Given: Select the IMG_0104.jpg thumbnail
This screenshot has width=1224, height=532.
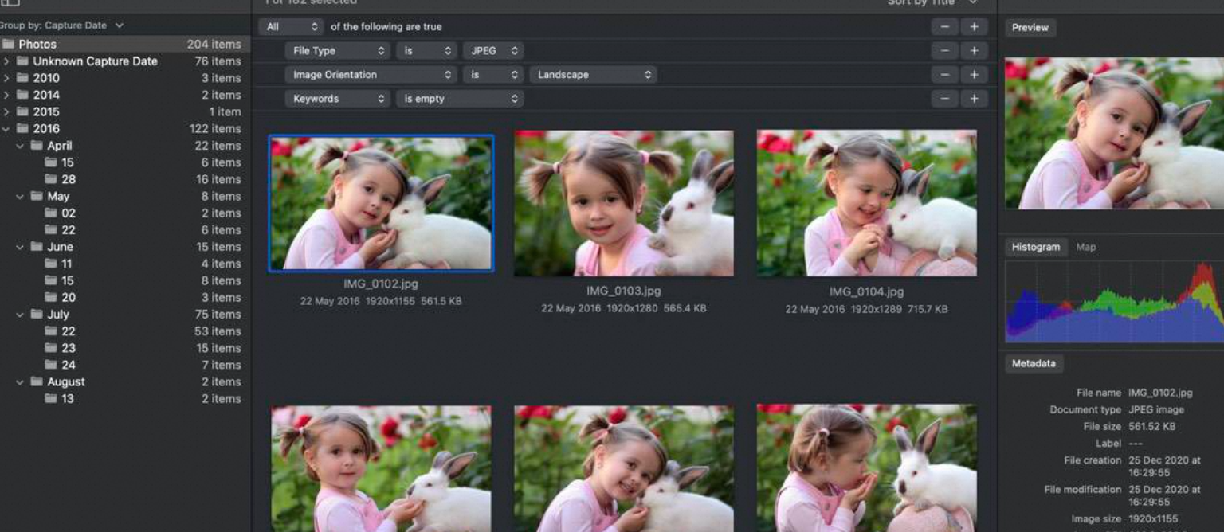Looking at the screenshot, I should [866, 203].
